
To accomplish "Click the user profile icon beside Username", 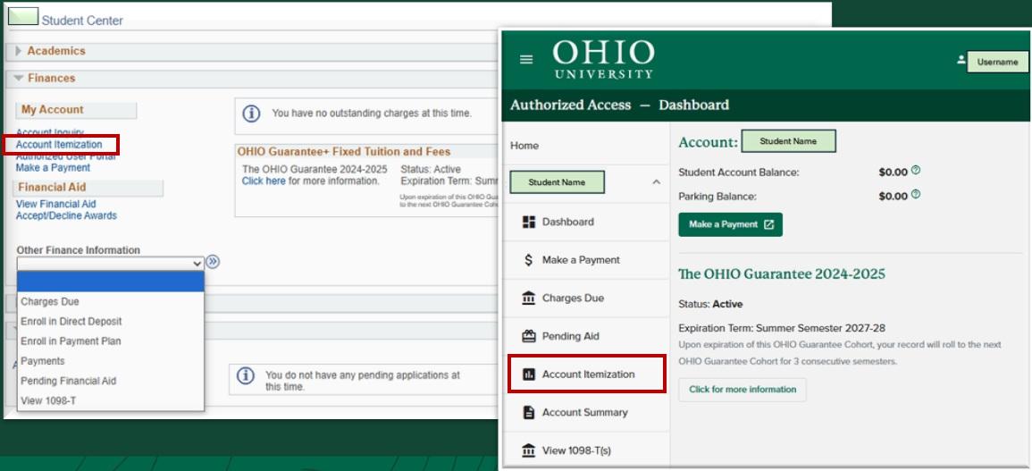I will [x=961, y=60].
